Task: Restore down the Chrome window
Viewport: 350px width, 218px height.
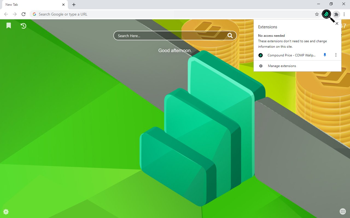Action: [x=331, y=4]
